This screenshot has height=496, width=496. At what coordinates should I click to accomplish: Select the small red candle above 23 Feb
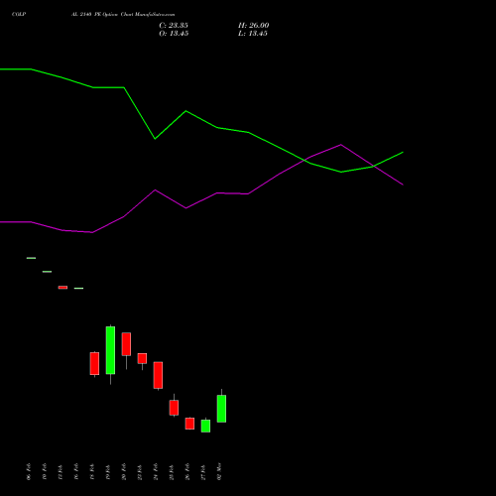142,358
